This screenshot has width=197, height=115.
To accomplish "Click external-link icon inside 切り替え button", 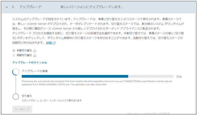I will point(28,109).
